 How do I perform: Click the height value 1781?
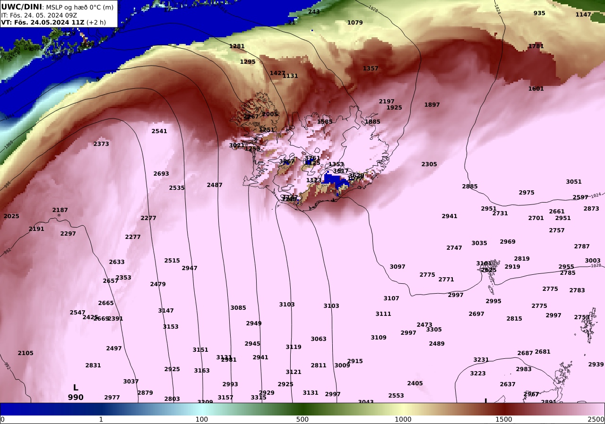tap(536, 46)
